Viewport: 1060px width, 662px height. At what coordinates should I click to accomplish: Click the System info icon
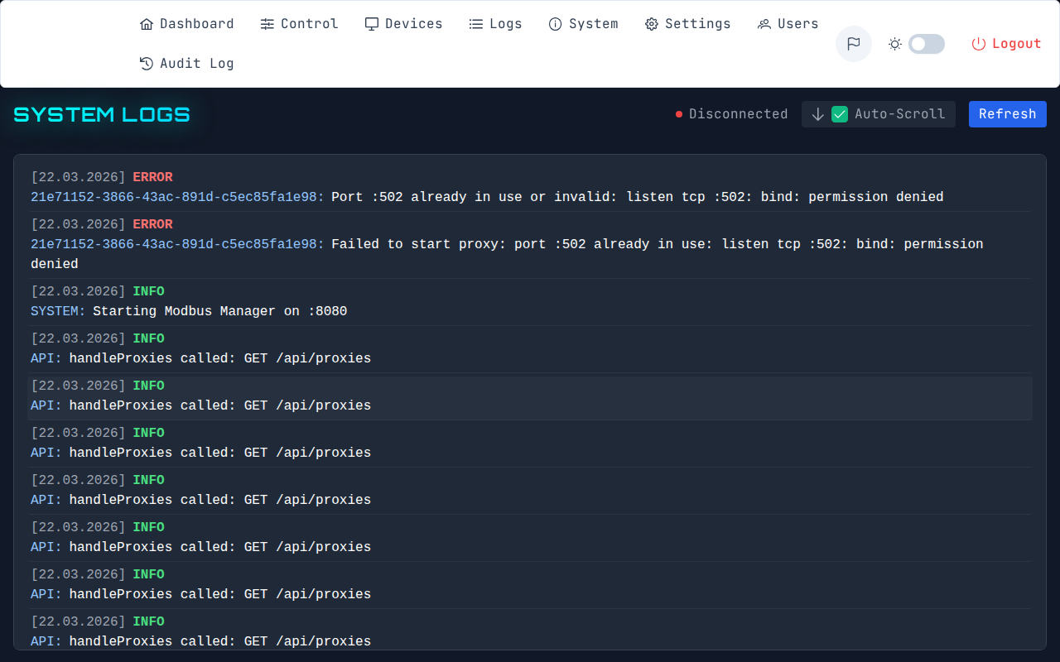click(x=556, y=24)
